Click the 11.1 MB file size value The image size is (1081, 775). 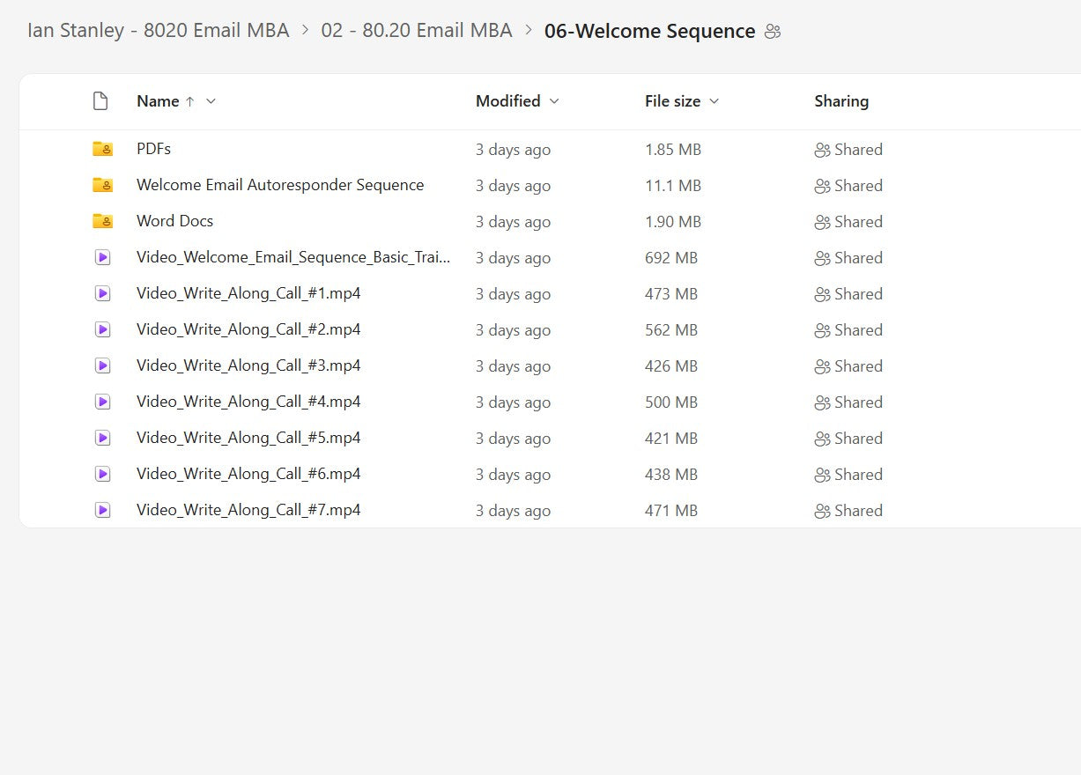pyautogui.click(x=672, y=186)
